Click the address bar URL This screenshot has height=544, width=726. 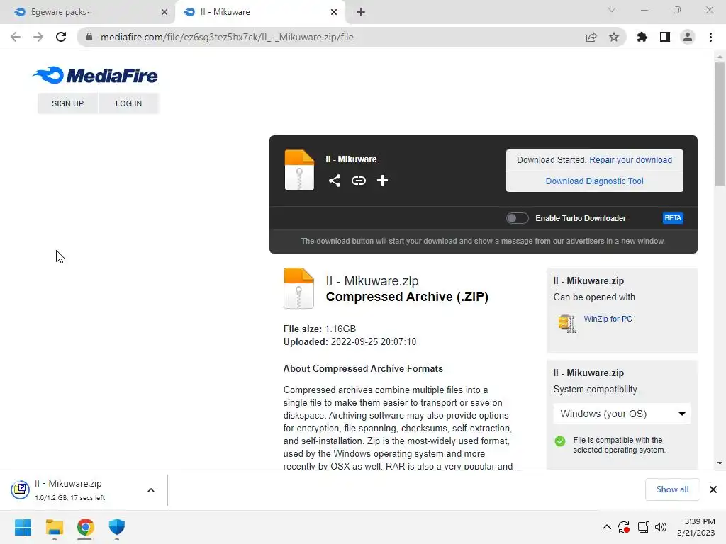click(x=227, y=37)
